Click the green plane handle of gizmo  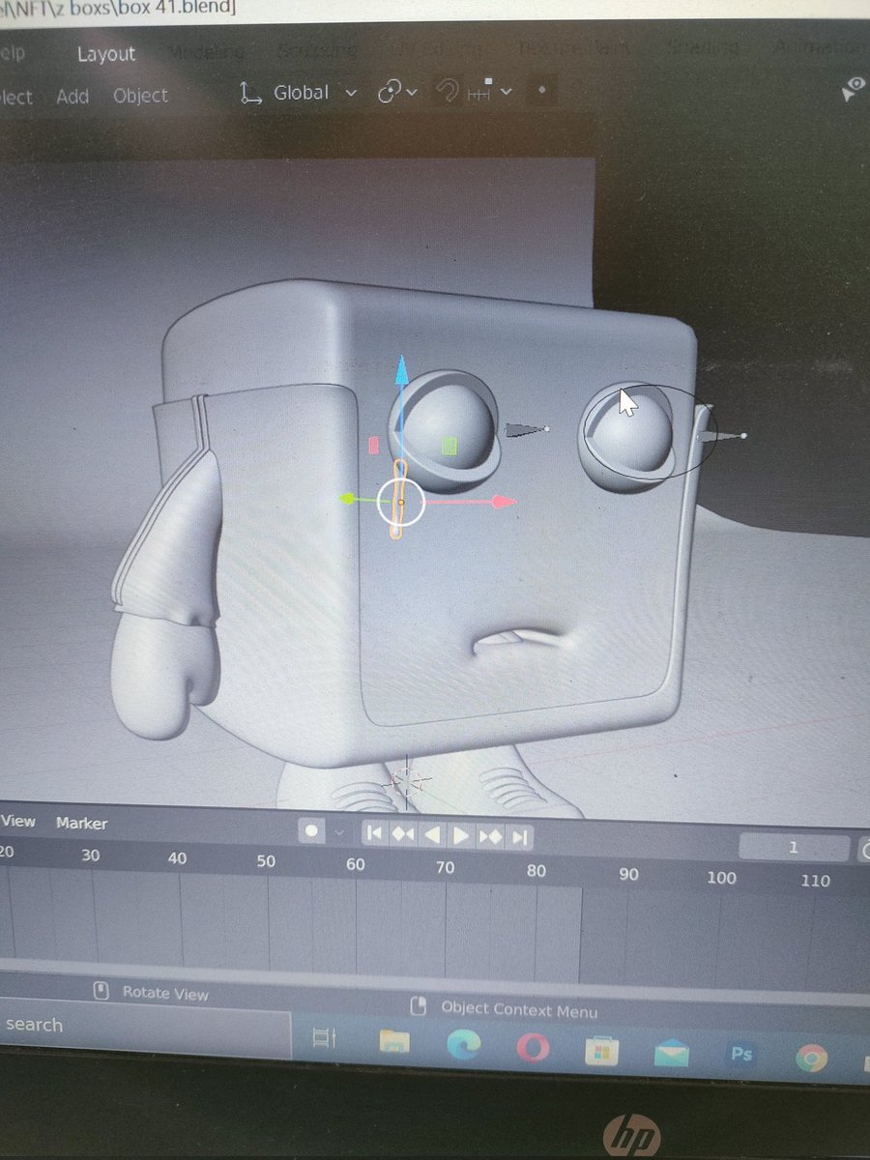[449, 446]
